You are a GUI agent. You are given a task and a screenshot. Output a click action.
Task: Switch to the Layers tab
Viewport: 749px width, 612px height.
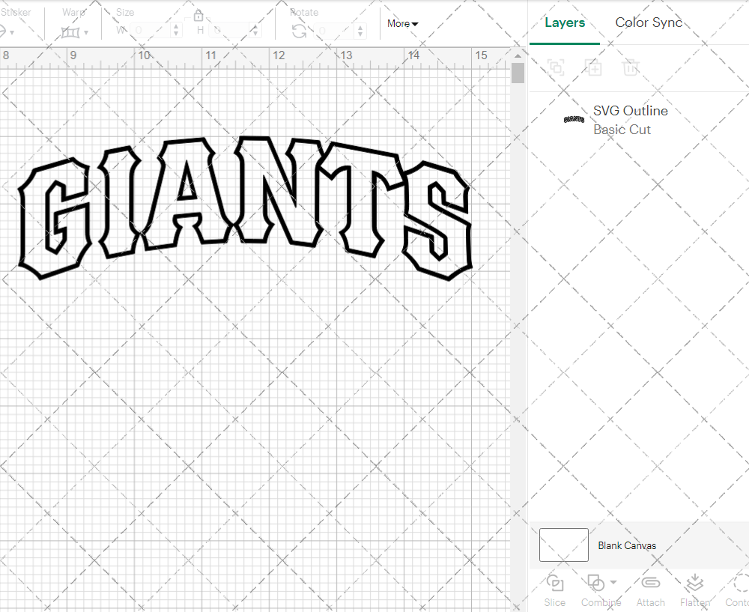tap(565, 22)
